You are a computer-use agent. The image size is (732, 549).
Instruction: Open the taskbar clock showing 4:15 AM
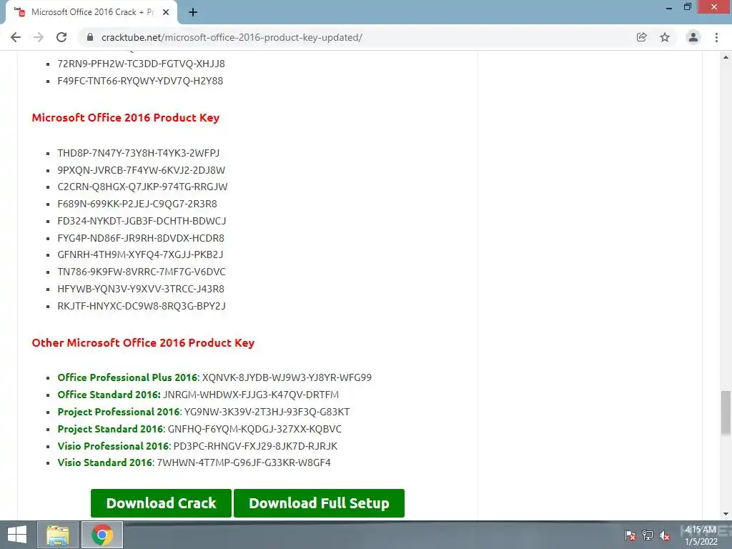pyautogui.click(x=701, y=535)
